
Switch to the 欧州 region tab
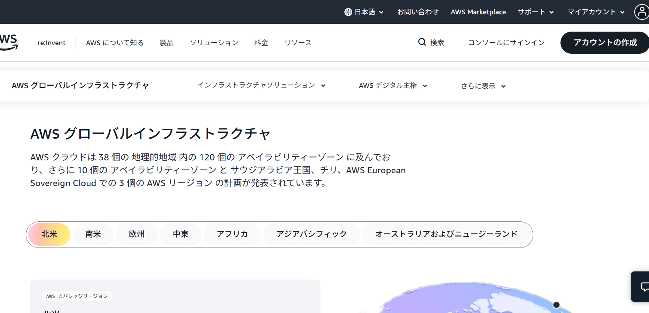tap(137, 234)
